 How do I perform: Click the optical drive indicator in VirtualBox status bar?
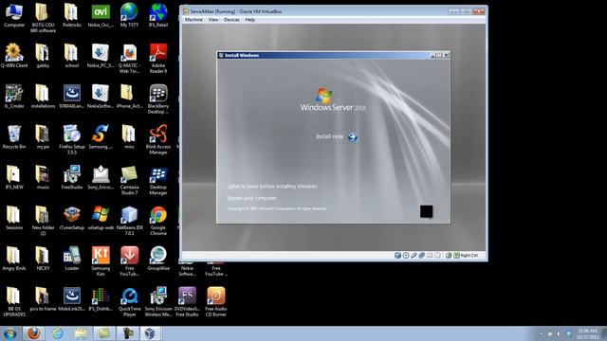coord(406,255)
